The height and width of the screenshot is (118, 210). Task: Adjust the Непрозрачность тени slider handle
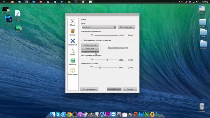(100, 67)
